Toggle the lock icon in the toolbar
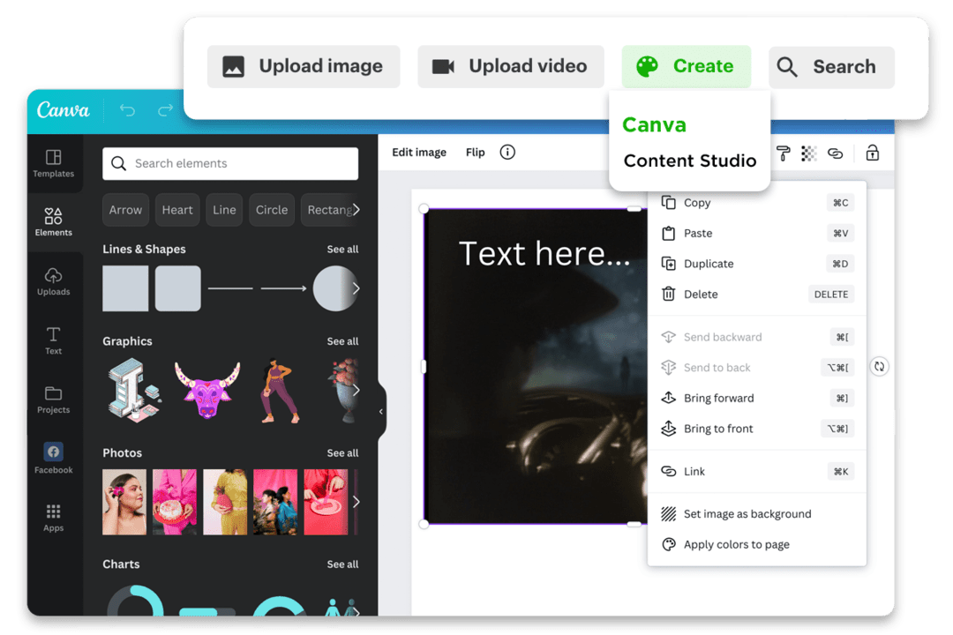The height and width of the screenshot is (635, 953). point(872,153)
